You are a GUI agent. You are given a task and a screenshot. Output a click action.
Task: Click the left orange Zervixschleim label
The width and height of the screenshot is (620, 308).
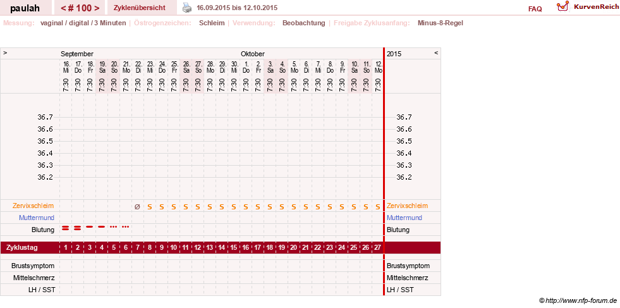click(33, 206)
